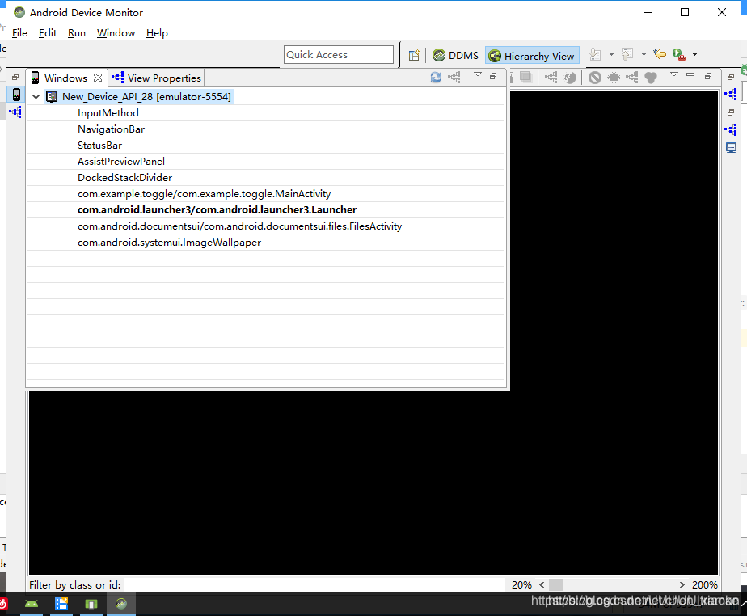Open the File Explorer taskbar icon
The image size is (747, 616).
point(61,604)
